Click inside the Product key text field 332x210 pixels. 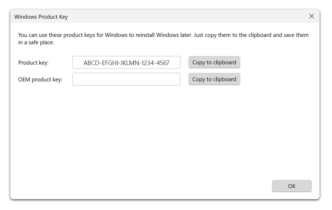[126, 63]
